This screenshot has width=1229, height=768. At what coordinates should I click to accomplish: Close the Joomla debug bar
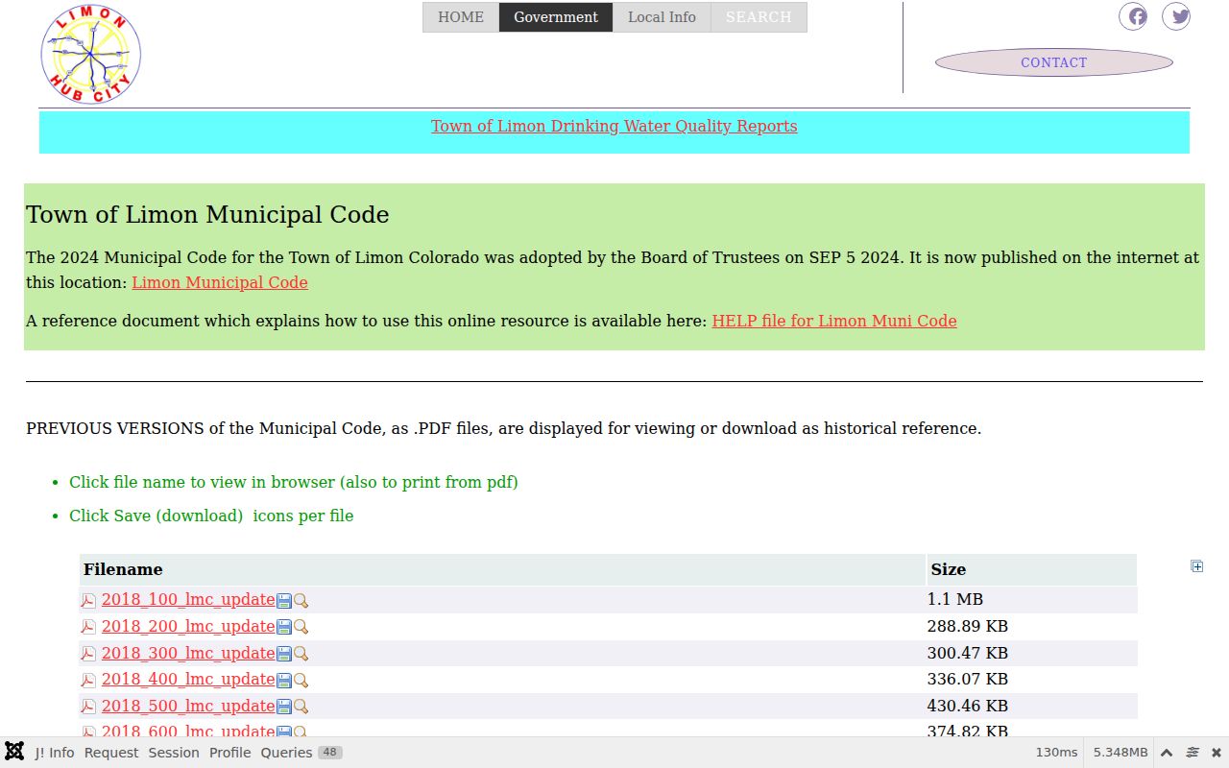pos(1216,753)
